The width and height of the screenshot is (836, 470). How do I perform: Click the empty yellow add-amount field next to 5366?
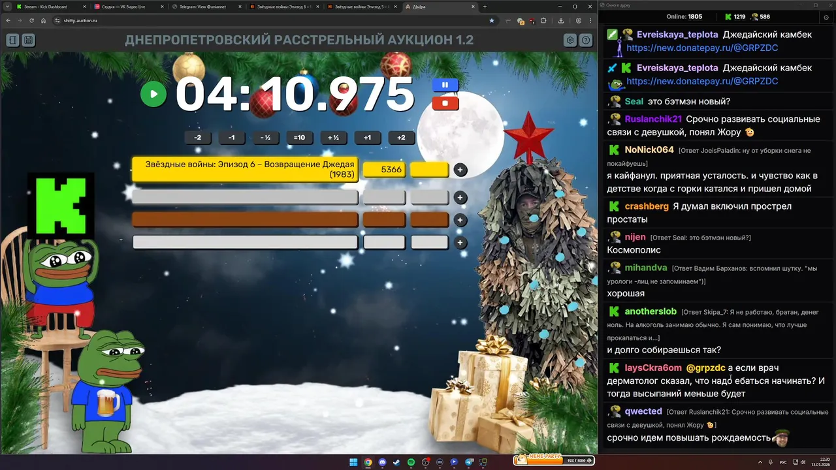click(429, 170)
